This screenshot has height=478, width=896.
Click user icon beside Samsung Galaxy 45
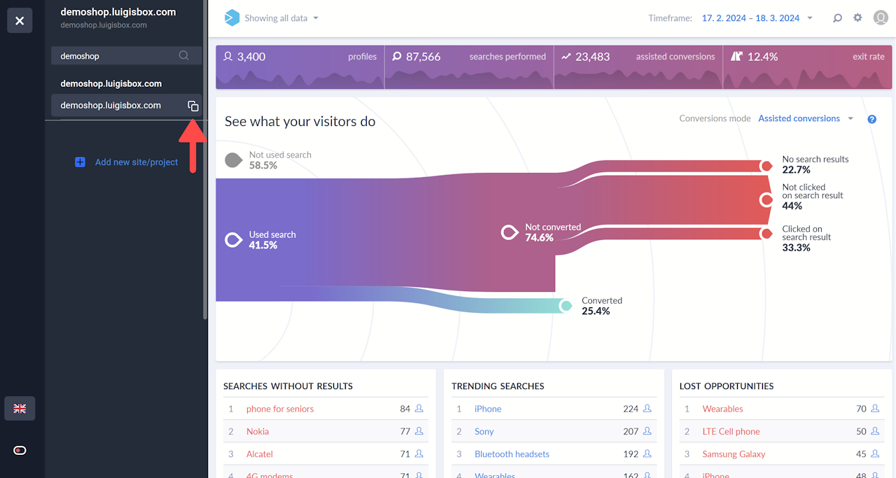click(875, 453)
